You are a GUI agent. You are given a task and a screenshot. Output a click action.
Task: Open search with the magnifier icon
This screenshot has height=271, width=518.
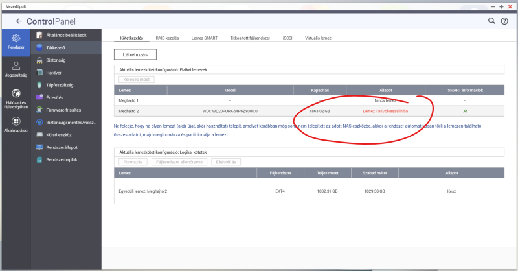491,21
